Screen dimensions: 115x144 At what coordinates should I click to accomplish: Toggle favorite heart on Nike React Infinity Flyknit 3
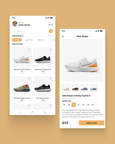point(29,50)
